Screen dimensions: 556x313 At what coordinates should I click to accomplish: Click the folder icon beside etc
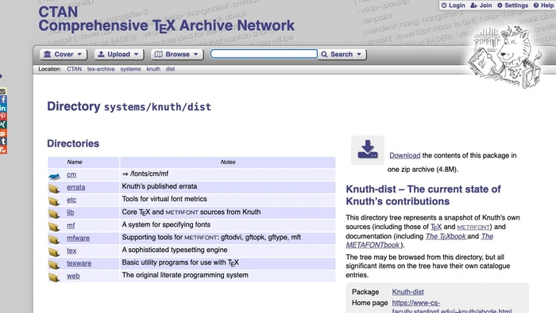coord(54,201)
